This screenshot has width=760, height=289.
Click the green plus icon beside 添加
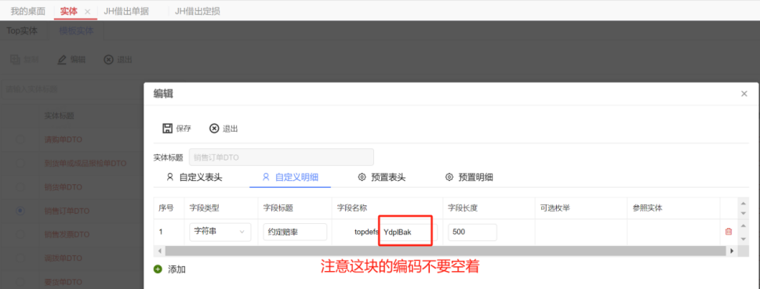coord(158,269)
